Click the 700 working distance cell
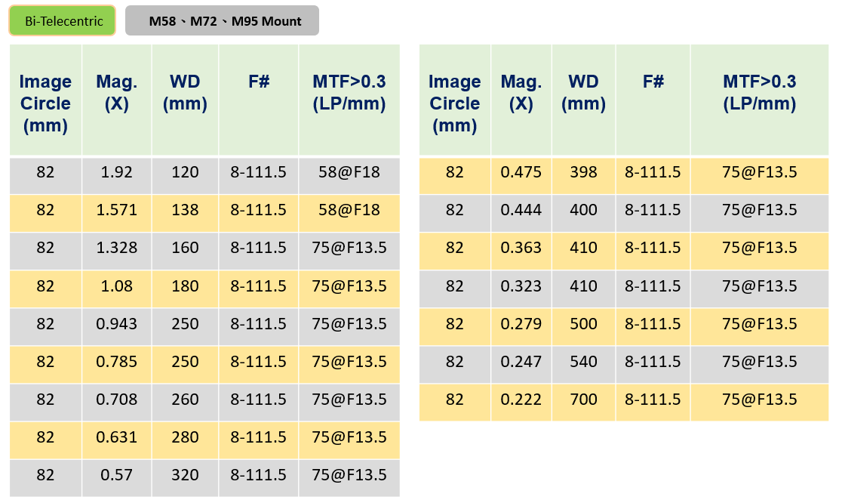This screenshot has height=503, width=842. [583, 400]
